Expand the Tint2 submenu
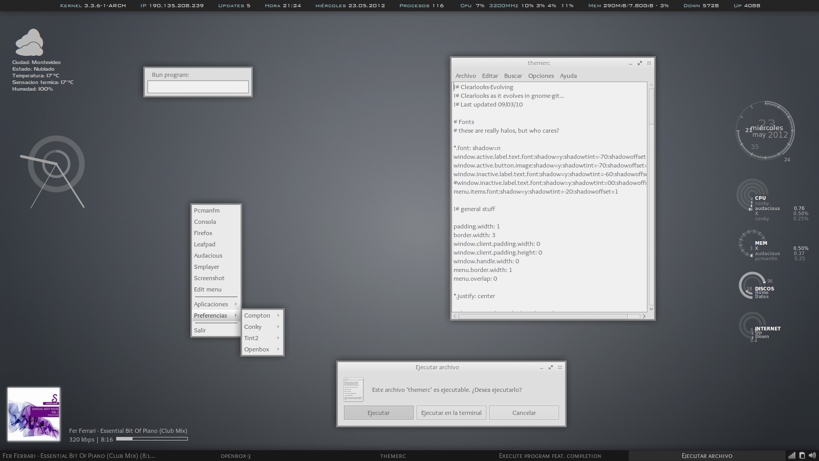The height and width of the screenshot is (461, 819). [x=263, y=338]
